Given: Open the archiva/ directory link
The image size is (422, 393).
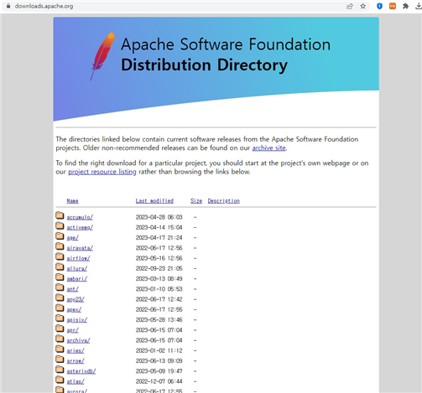Looking at the screenshot, I should tap(78, 340).
